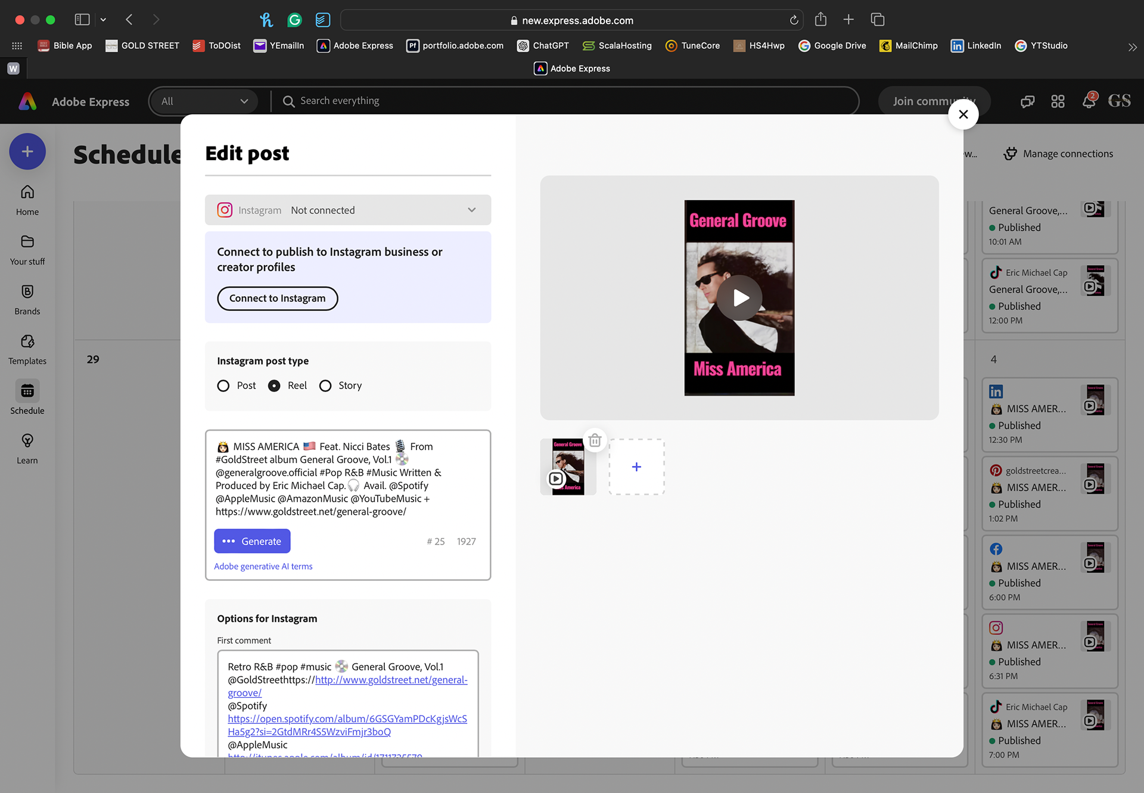Viewport: 1144px width, 793px height.
Task: Open Your stuff folder in sidebar
Action: [x=27, y=250]
